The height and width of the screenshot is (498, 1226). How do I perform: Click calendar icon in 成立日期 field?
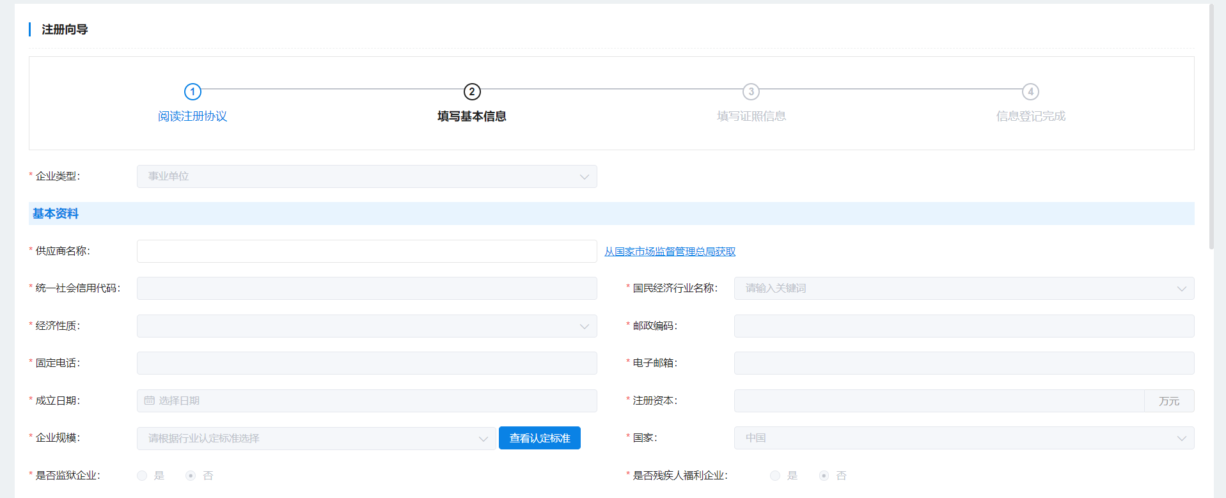150,400
